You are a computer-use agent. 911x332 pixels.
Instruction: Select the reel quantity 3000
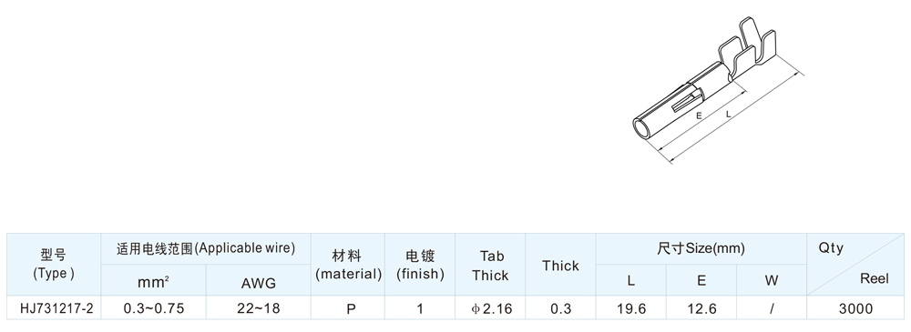click(855, 308)
